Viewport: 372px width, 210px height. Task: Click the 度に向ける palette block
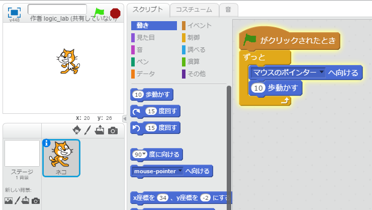click(x=156, y=155)
